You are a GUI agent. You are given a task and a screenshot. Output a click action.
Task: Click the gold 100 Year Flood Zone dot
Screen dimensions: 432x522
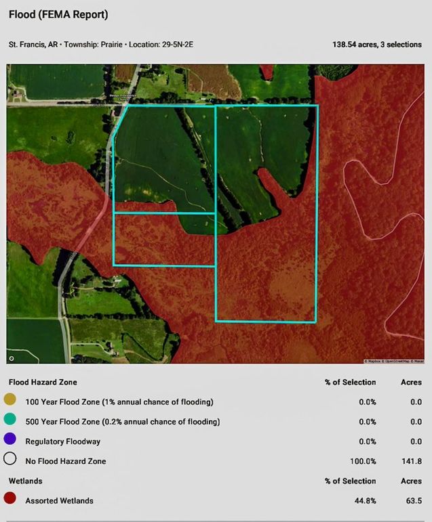(10, 401)
